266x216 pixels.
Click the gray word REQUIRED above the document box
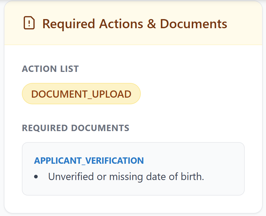click(x=45, y=128)
